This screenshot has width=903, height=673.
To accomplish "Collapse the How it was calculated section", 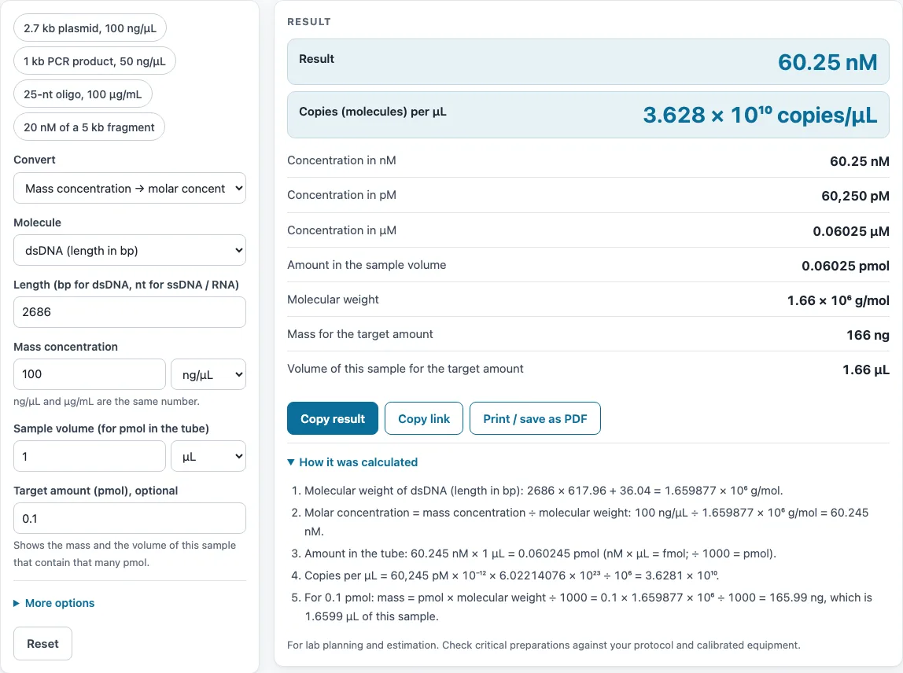I will click(x=352, y=462).
